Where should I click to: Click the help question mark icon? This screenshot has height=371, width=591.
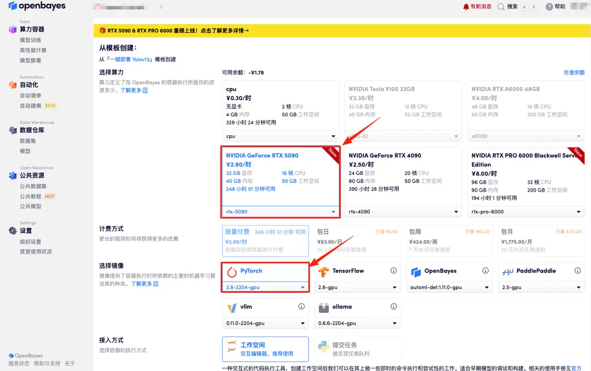(x=549, y=7)
